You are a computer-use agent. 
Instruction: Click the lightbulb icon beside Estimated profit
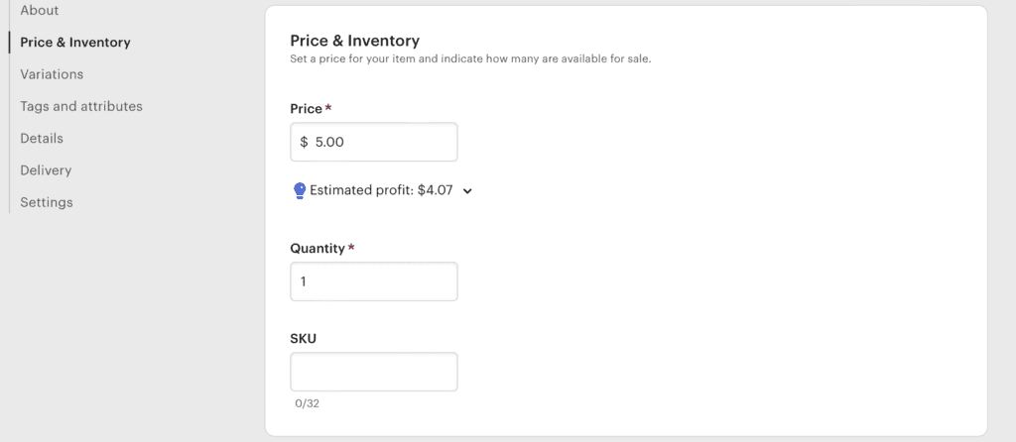point(300,190)
